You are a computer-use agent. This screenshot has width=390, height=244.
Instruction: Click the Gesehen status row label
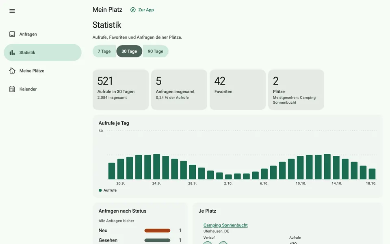108,240
